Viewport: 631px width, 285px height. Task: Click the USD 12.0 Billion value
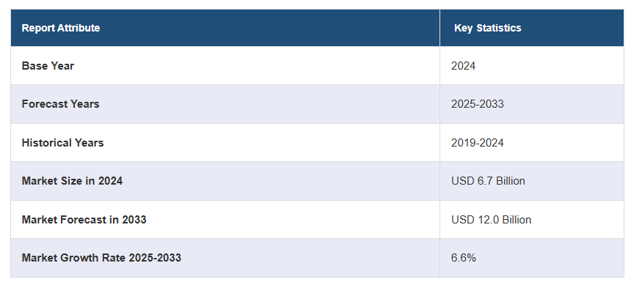(492, 220)
